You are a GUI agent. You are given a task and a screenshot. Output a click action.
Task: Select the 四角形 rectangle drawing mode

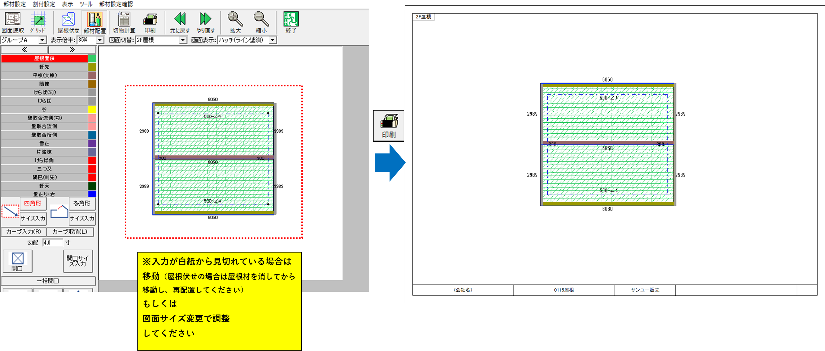(33, 203)
